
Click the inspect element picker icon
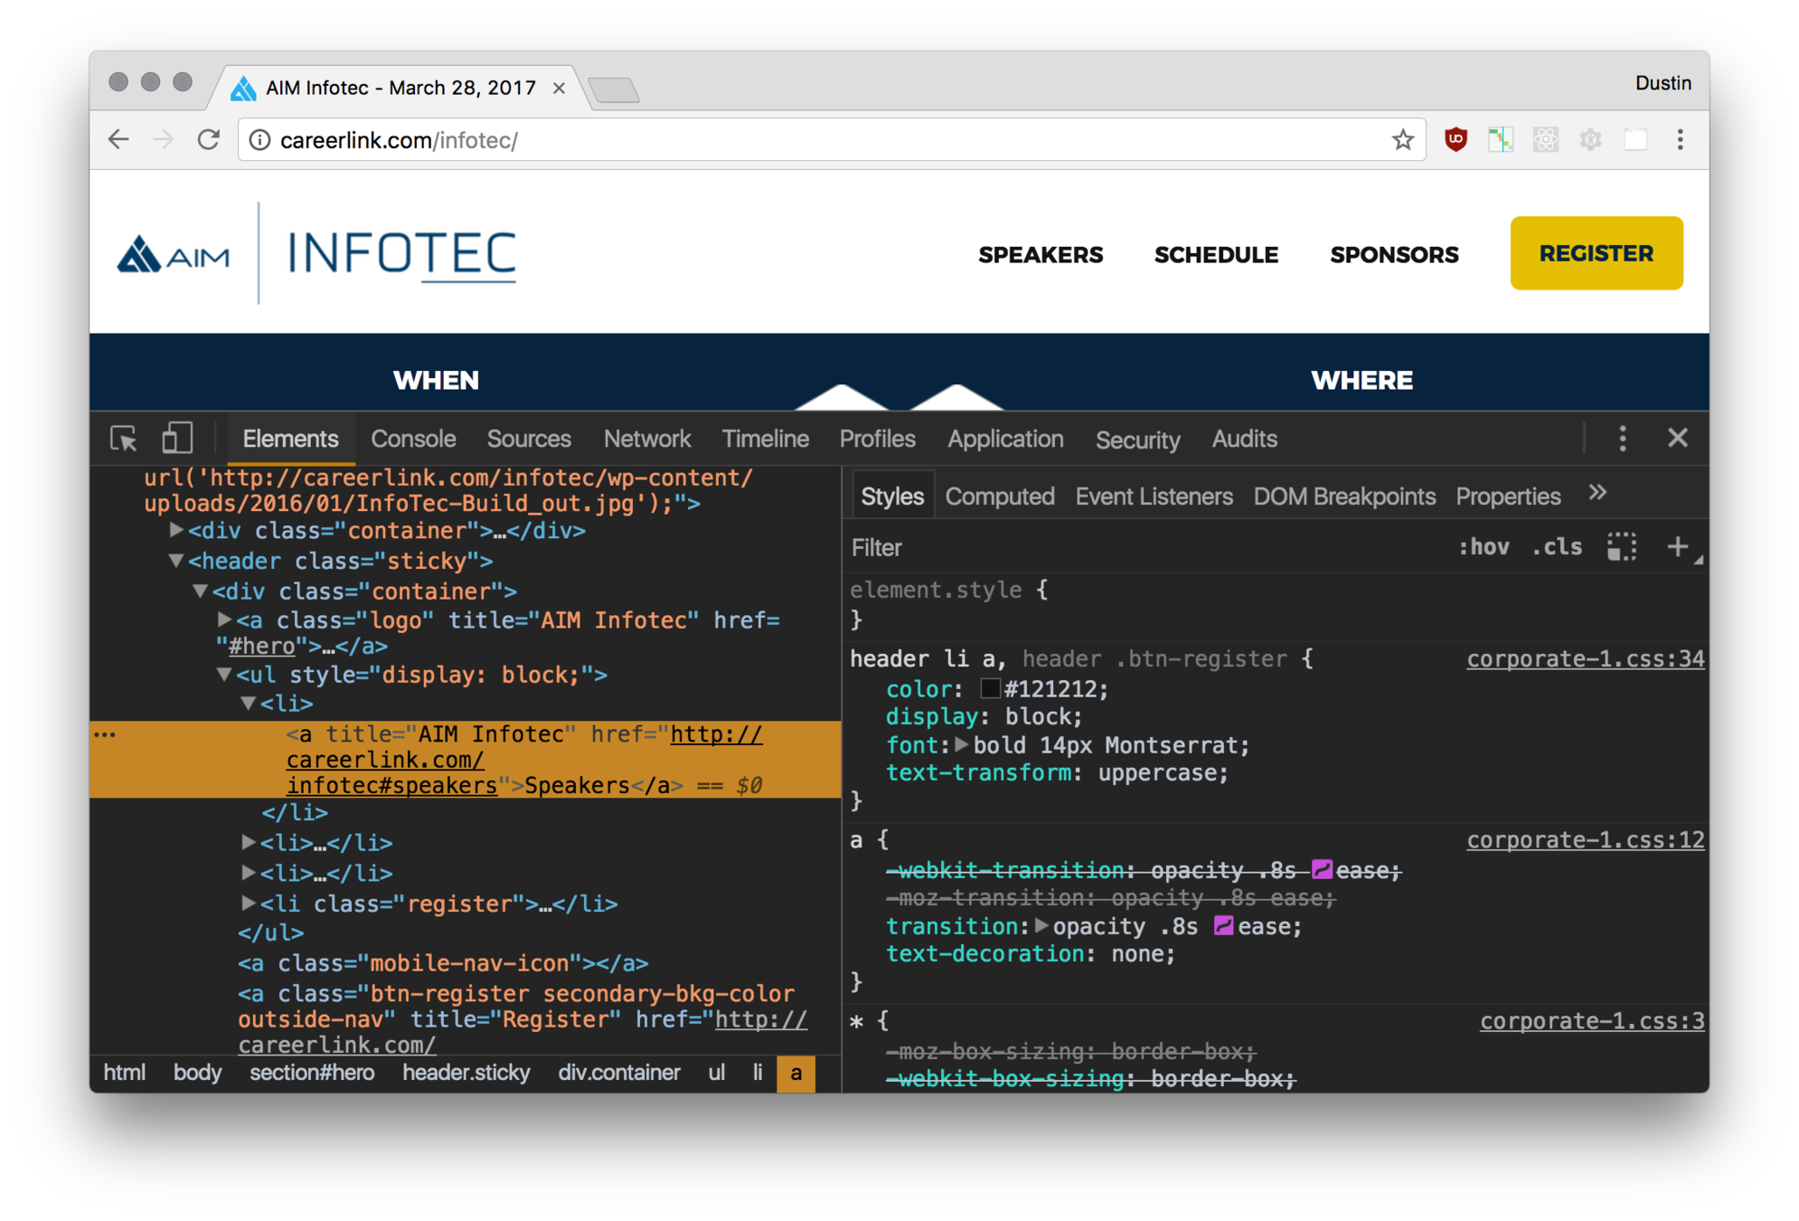point(123,440)
